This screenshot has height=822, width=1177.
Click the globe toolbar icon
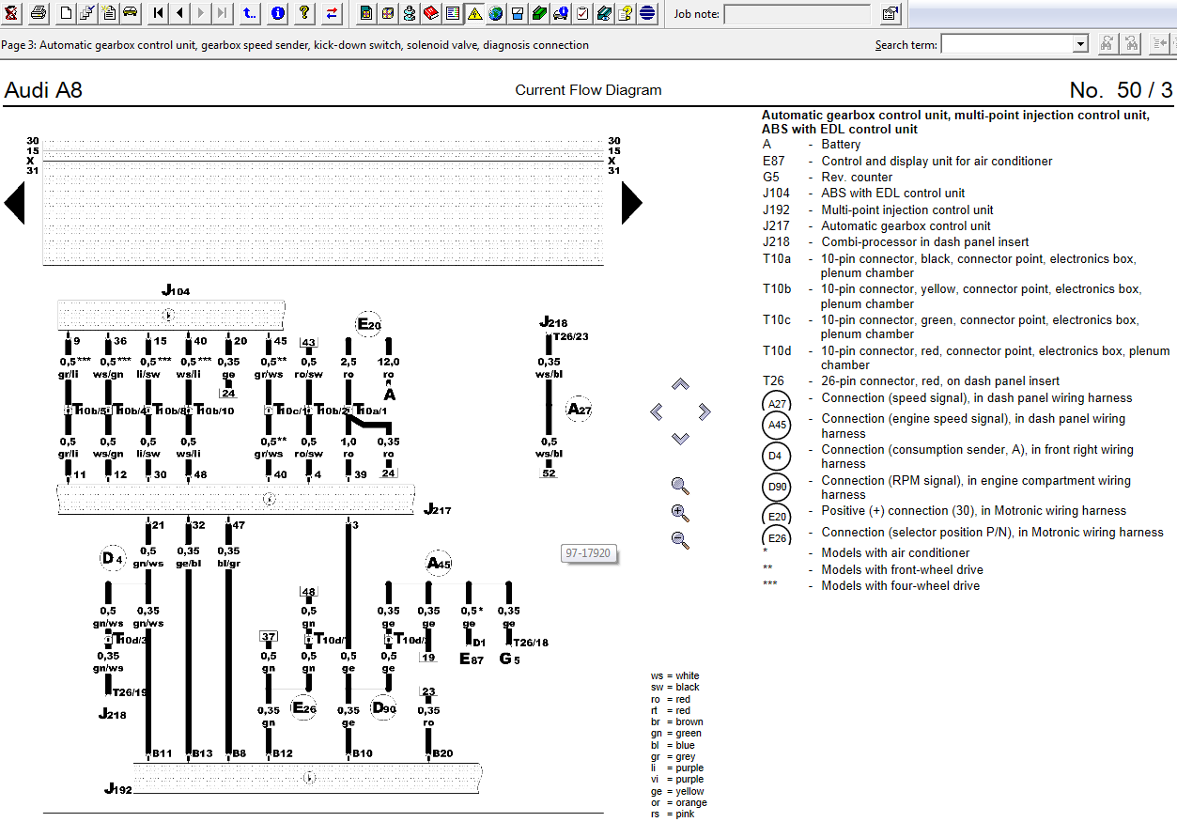point(496,13)
